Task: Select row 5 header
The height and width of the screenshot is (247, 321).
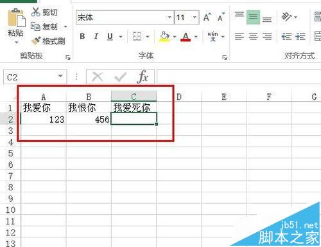Action: [x=10, y=153]
